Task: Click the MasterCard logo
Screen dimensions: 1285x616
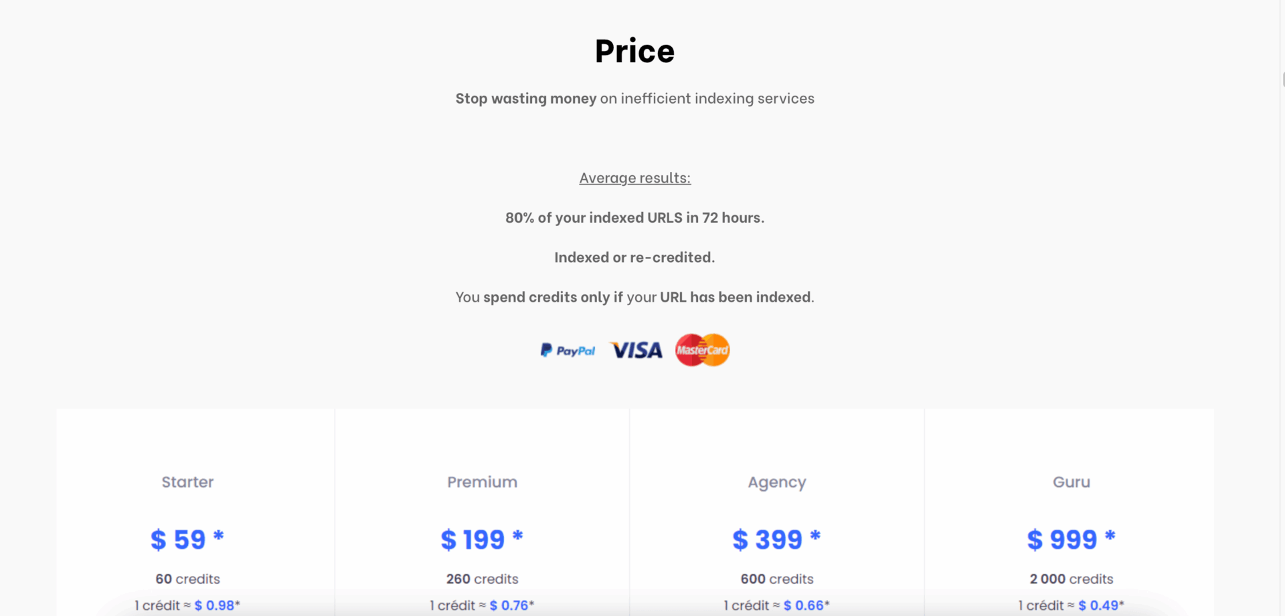Action: point(702,350)
